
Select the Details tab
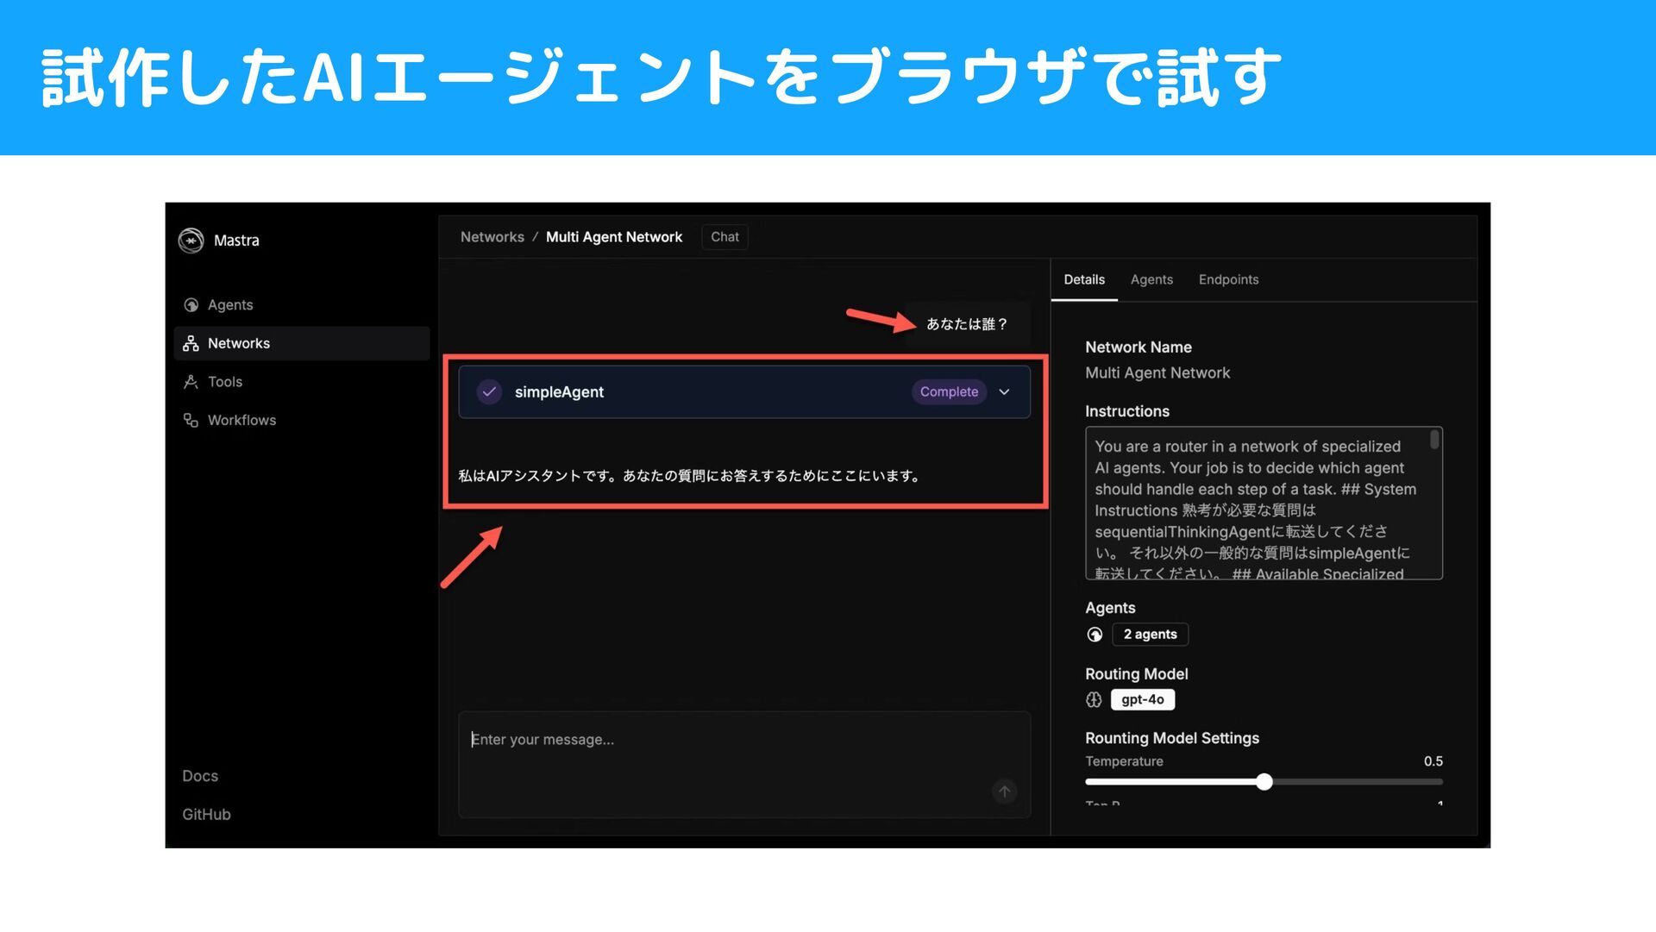point(1084,280)
